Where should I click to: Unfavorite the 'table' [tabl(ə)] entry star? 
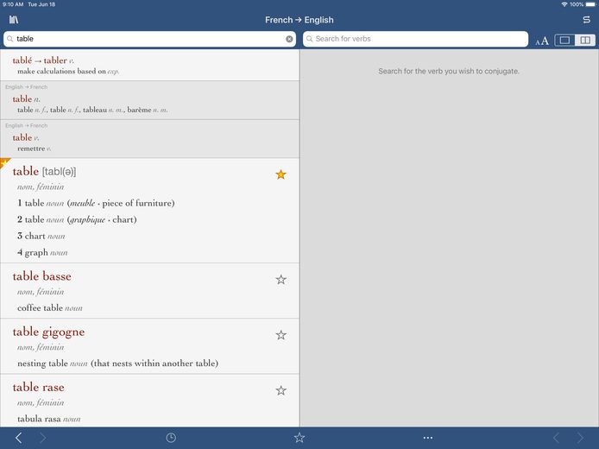tap(281, 174)
